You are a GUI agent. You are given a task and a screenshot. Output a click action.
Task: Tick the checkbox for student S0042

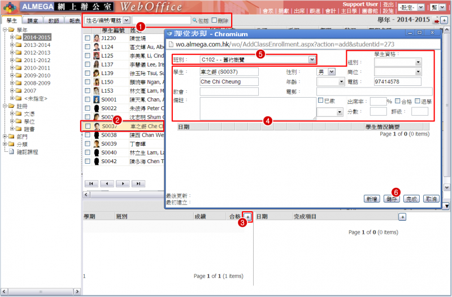coord(88,161)
